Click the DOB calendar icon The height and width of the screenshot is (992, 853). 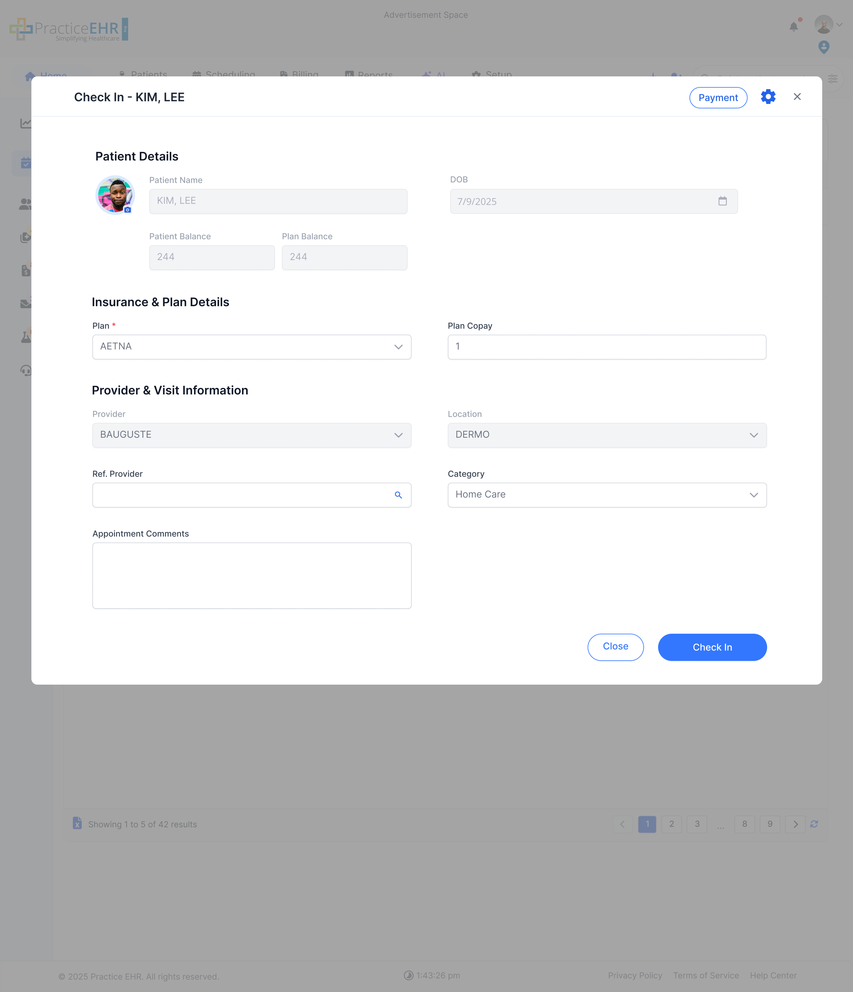[x=722, y=201]
